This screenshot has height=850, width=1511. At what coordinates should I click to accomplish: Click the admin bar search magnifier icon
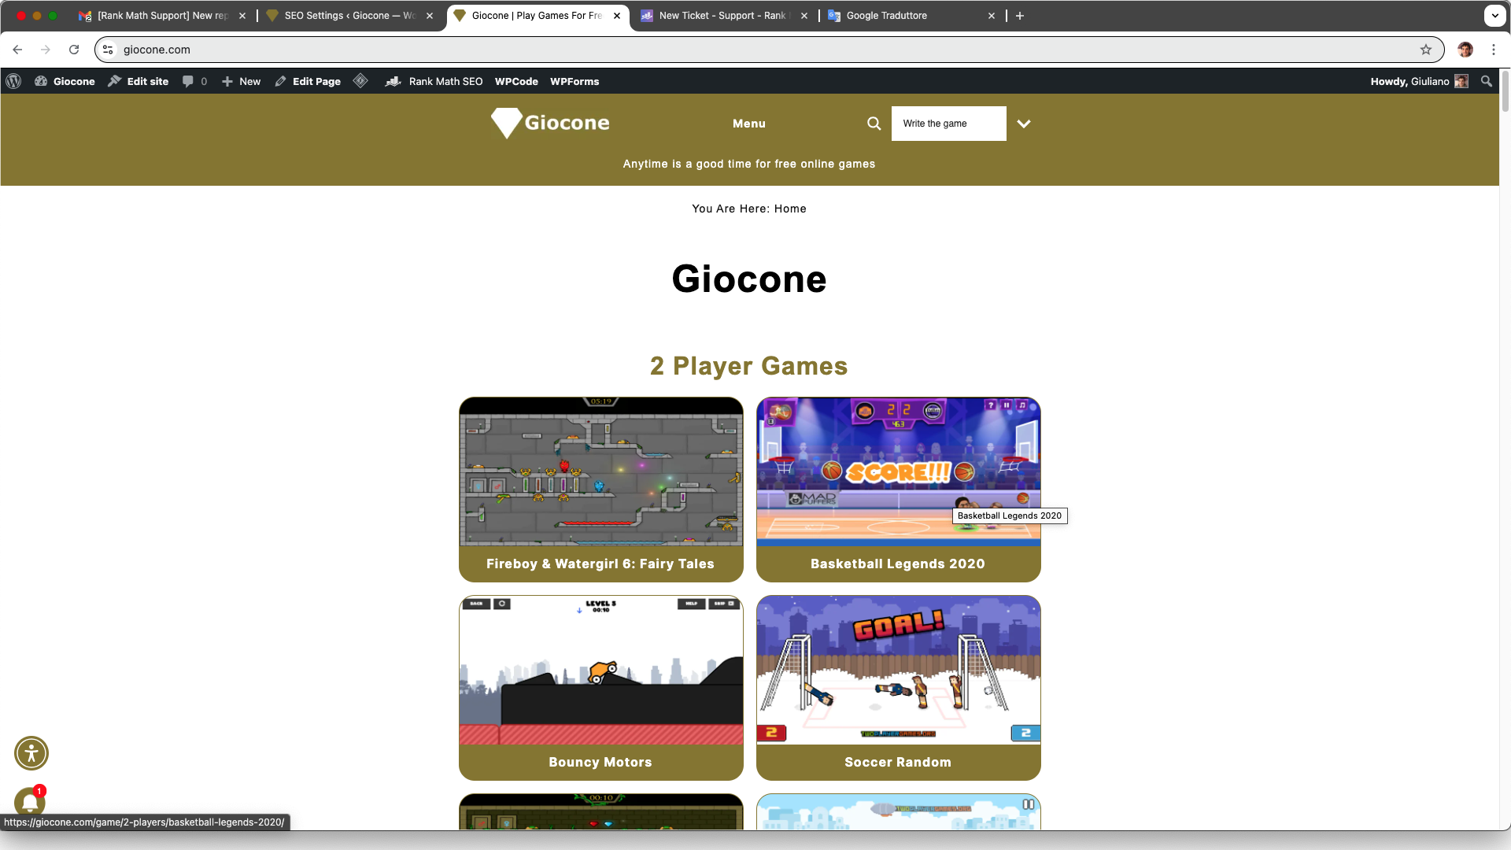pyautogui.click(x=1486, y=81)
